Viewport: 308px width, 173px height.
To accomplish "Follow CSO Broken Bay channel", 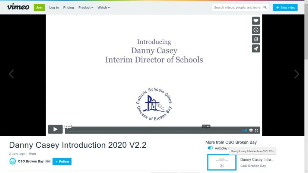I will tap(62, 161).
